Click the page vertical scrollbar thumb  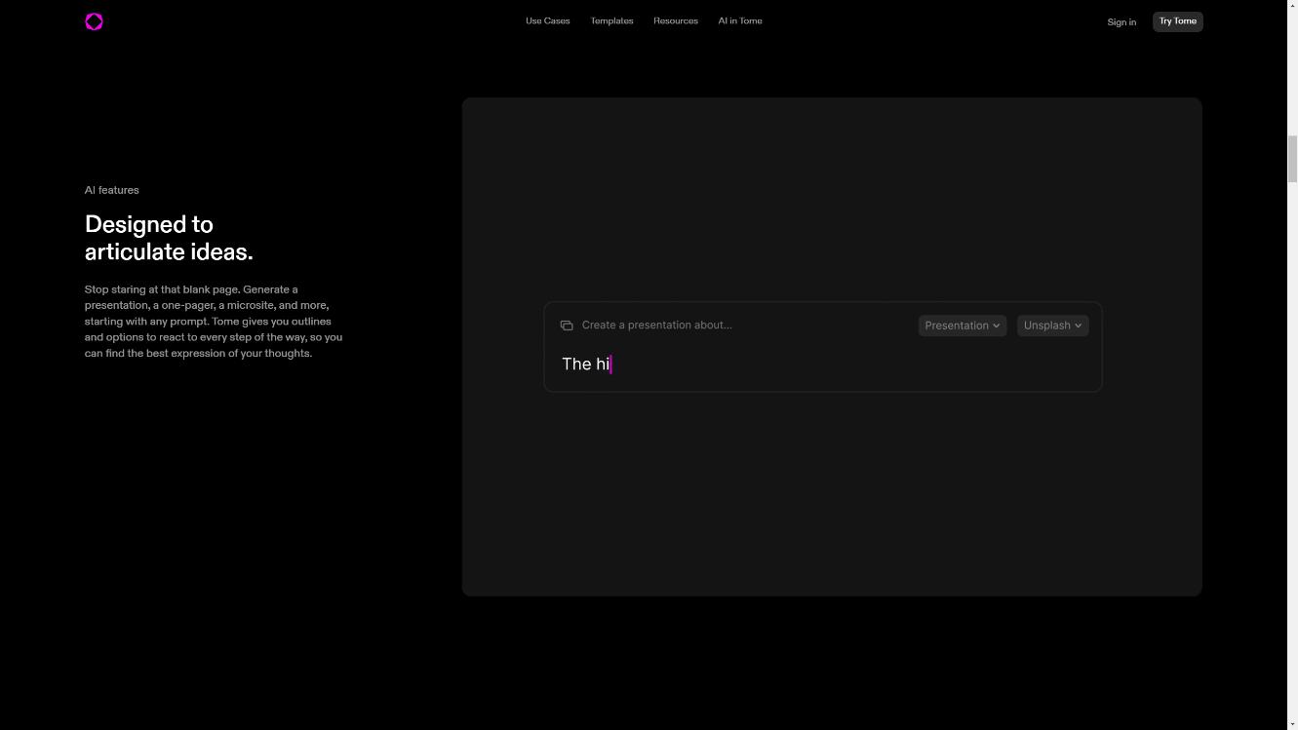[1293, 159]
